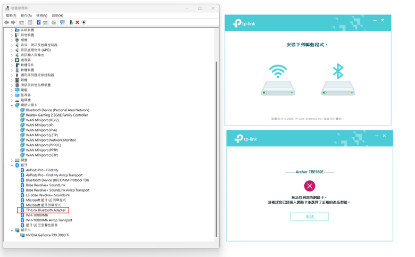Select Bose Revolve+ SoundLink Avrcp Transport
This screenshot has width=415, height=257.
pos(57,190)
